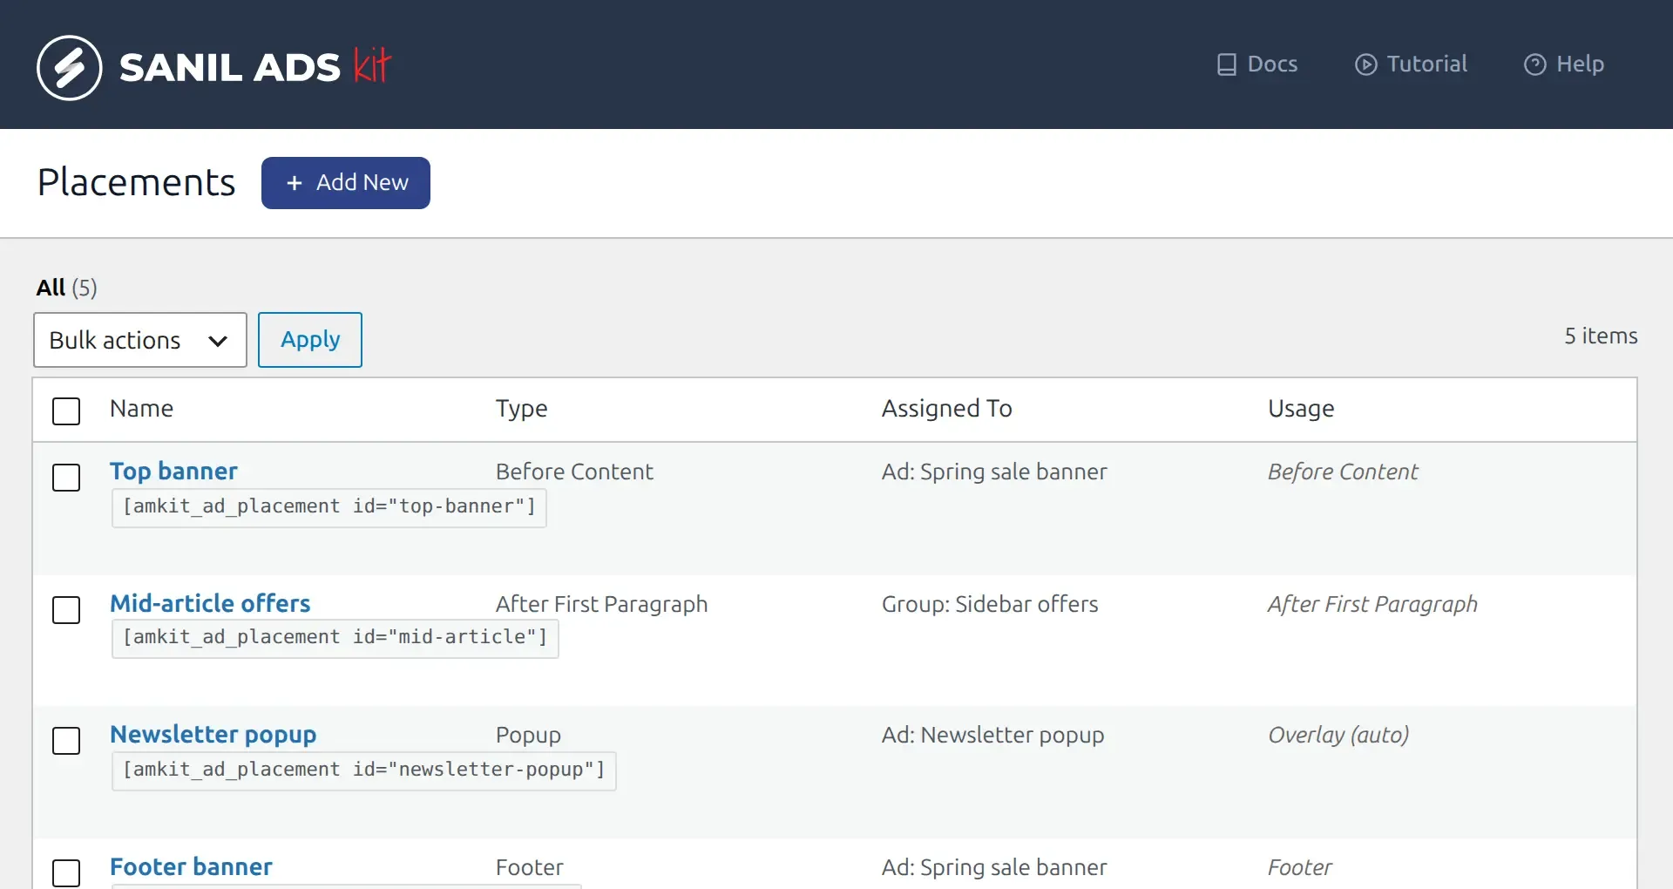Click the Sanil Ads Kit logo icon
Image resolution: width=1673 pixels, height=889 pixels.
pos(70,67)
